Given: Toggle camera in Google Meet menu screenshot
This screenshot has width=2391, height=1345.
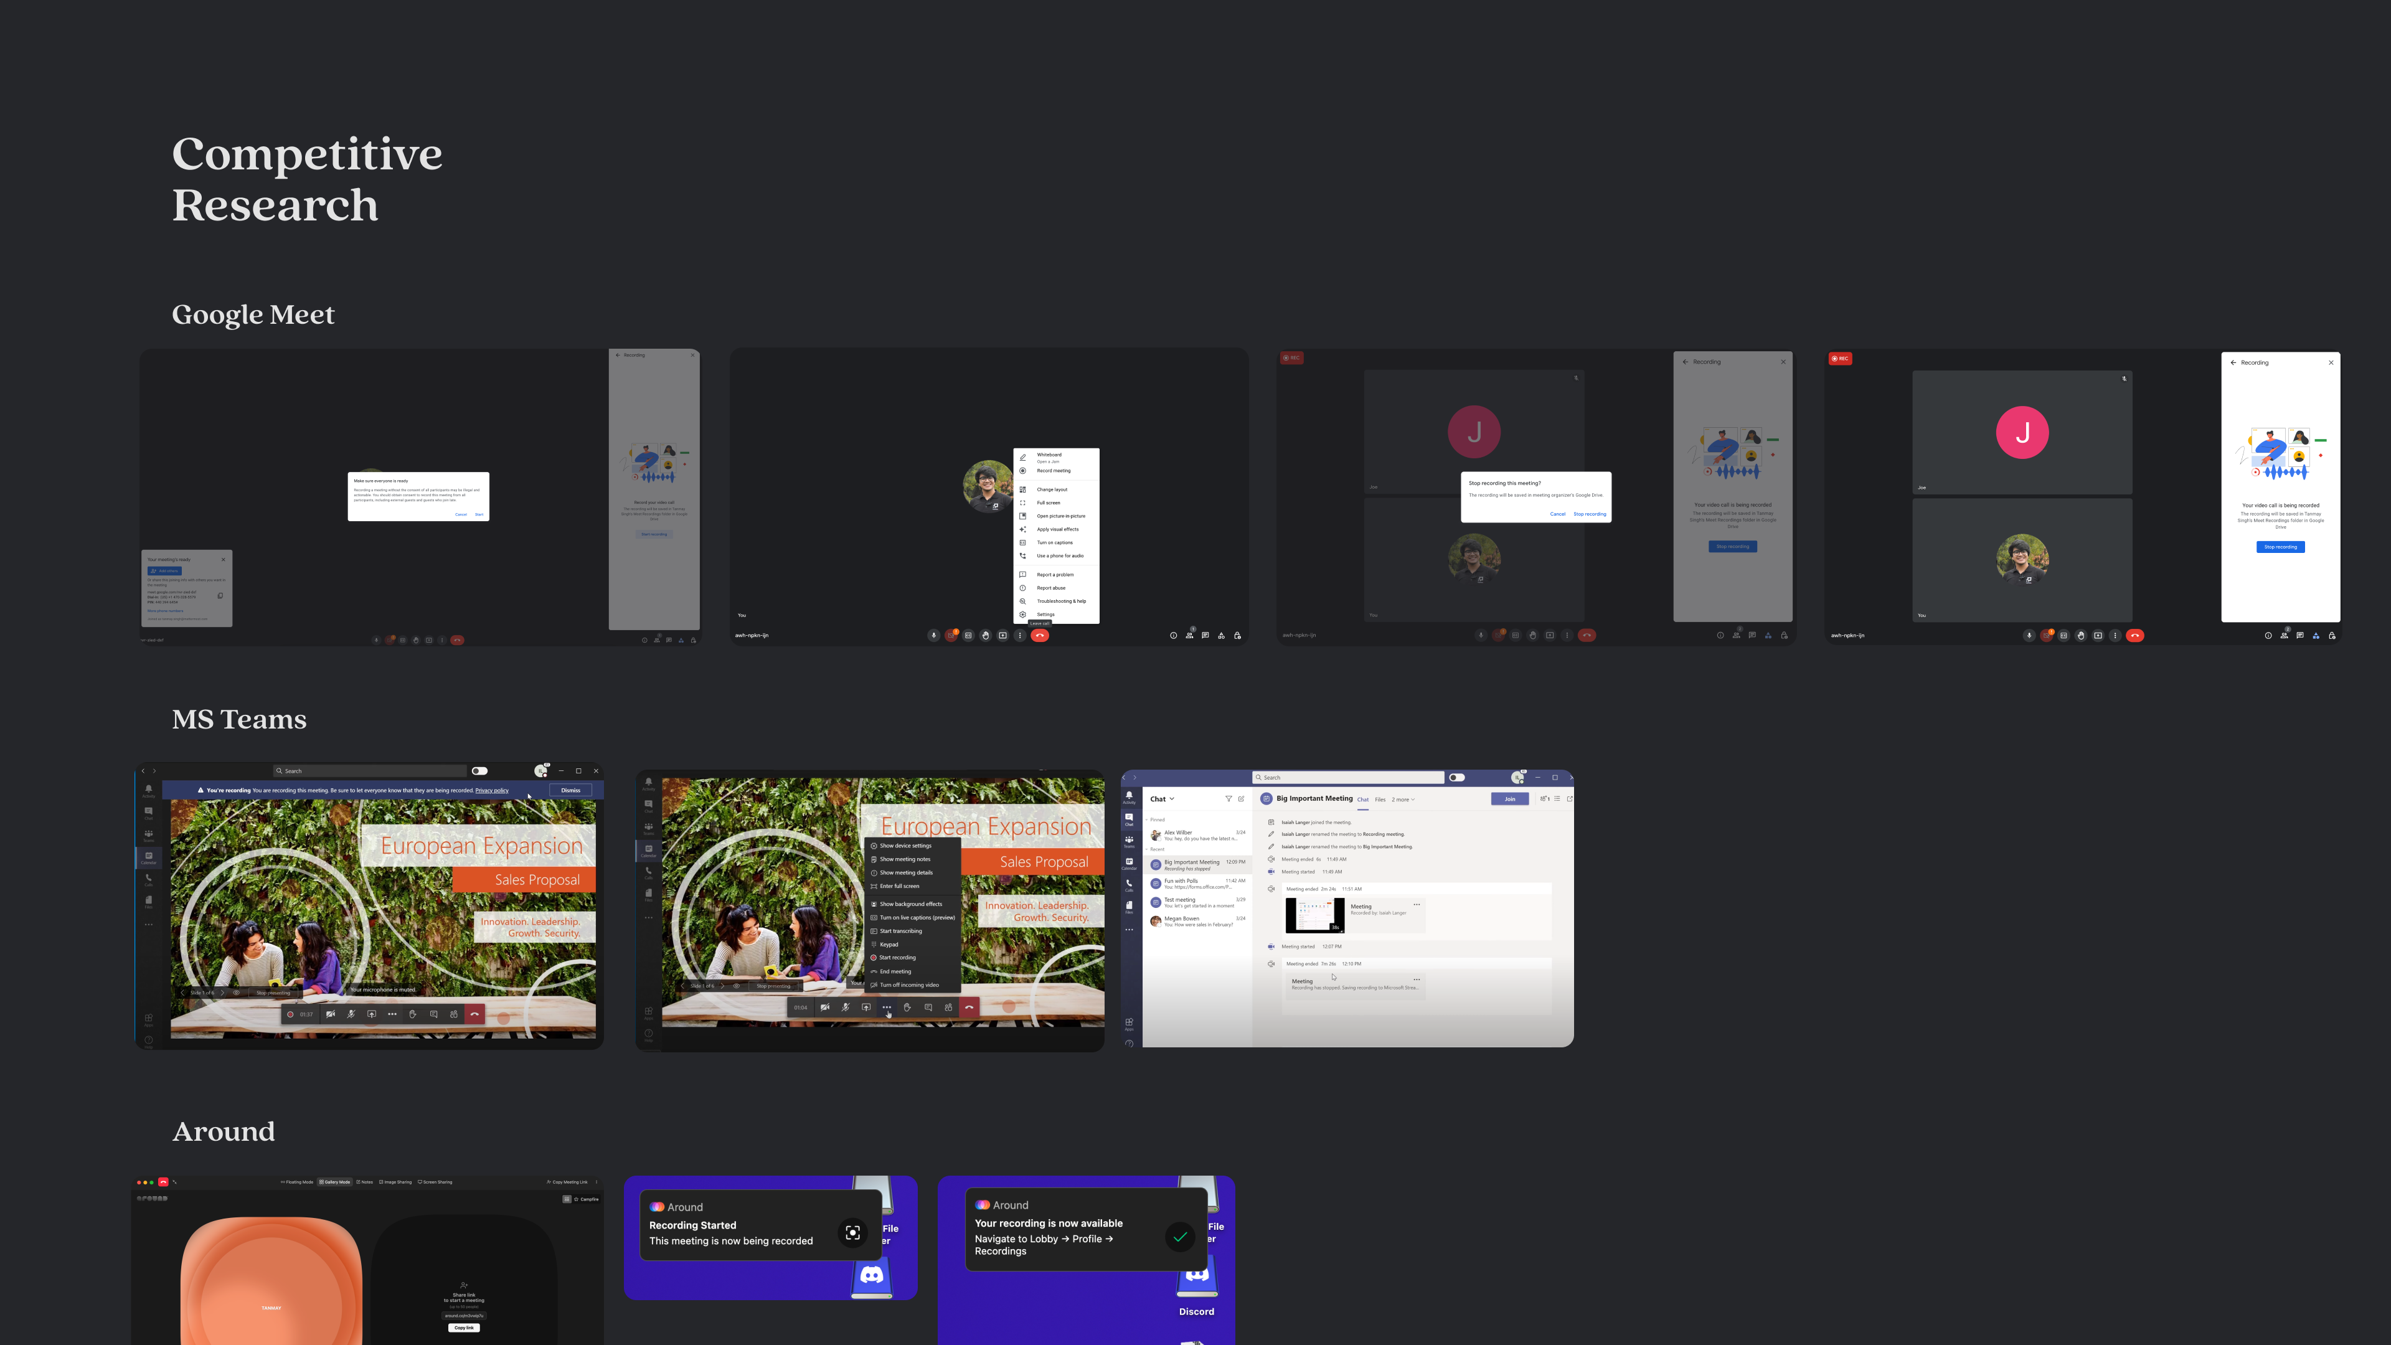Looking at the screenshot, I should [x=950, y=636].
